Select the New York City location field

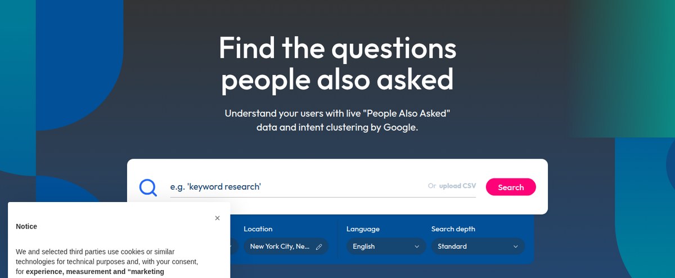[286, 246]
